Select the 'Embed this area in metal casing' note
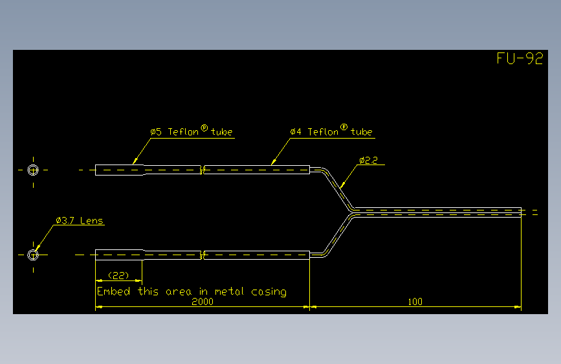 [192, 291]
